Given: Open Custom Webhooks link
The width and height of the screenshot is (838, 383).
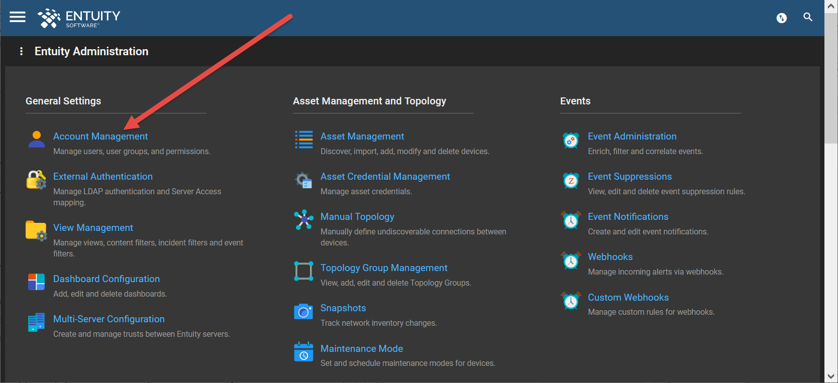Looking at the screenshot, I should (628, 298).
